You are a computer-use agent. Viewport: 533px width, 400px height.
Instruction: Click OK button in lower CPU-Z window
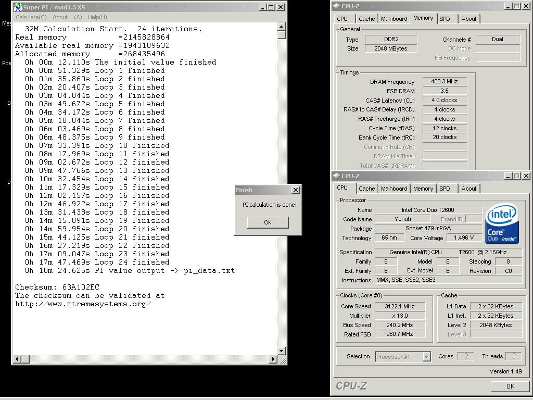point(510,386)
